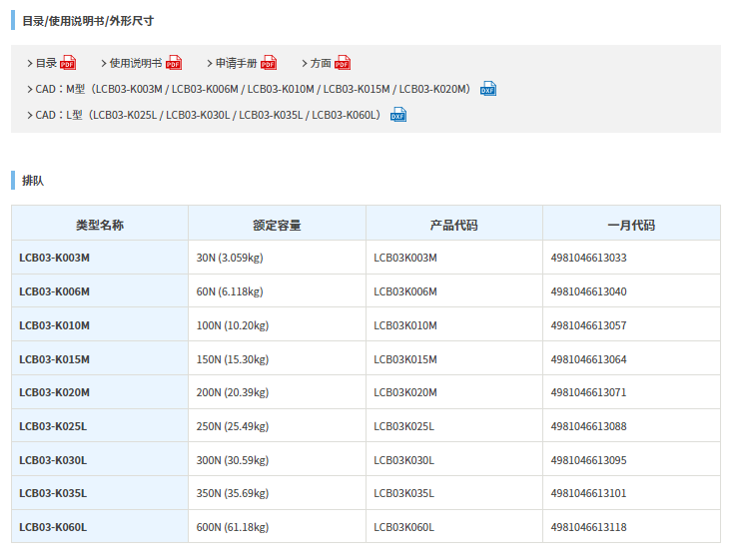Viewport: 749px width, 559px height.
Task: Select product code LCB03K060L
Action: 403,527
